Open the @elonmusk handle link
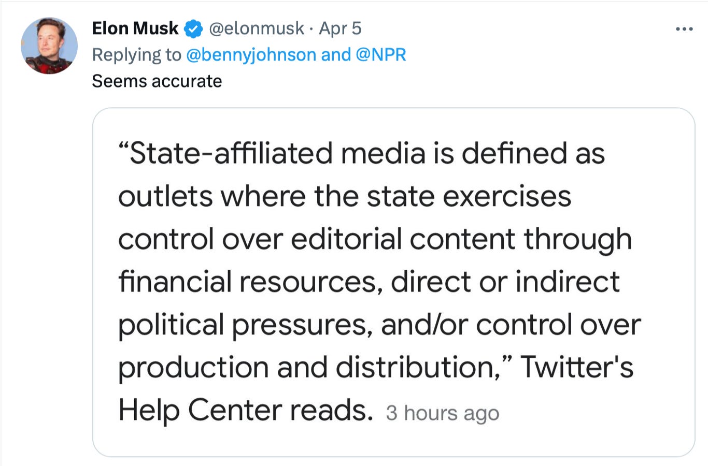This screenshot has height=466, width=708. [x=256, y=28]
